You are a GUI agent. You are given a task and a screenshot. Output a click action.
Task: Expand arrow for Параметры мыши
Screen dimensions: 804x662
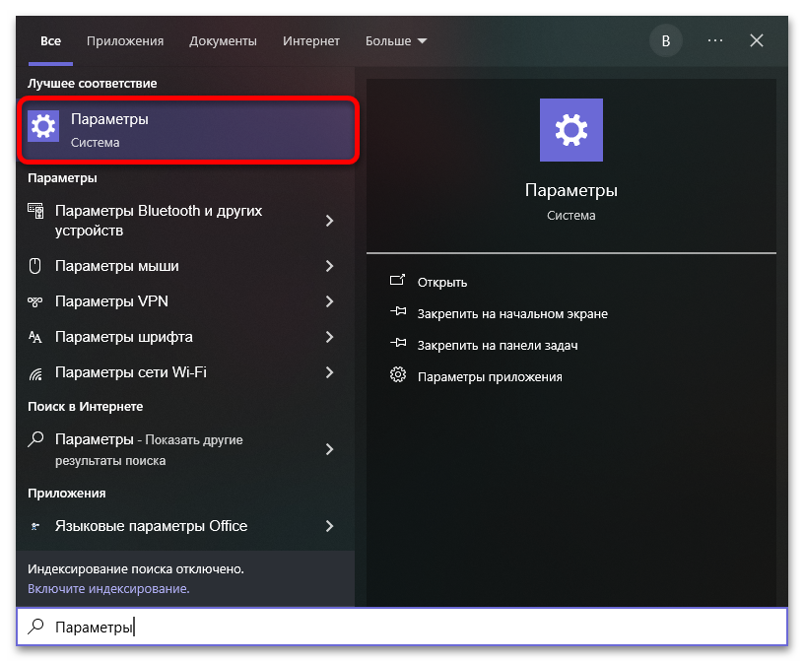(x=330, y=266)
